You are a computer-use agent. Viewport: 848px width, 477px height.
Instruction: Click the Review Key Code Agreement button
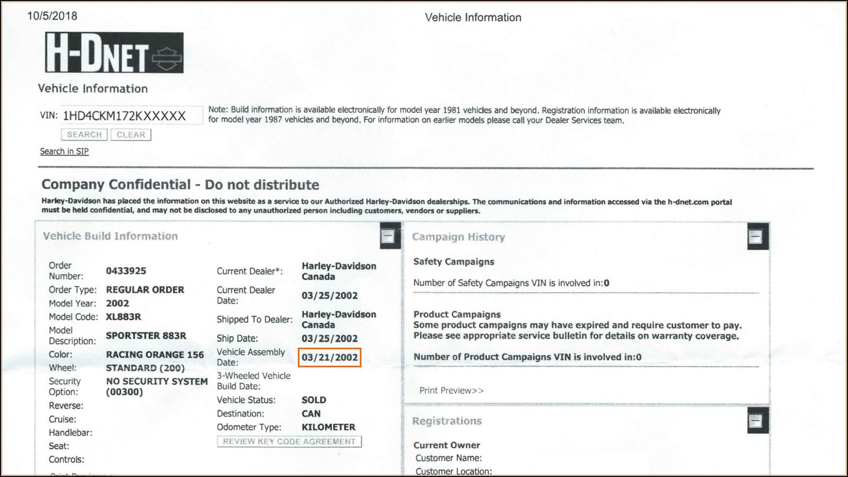pyautogui.click(x=289, y=441)
